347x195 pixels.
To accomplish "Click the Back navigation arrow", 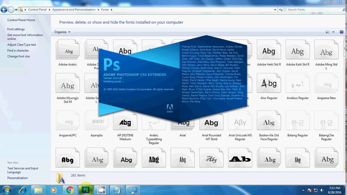I will coord(4,10).
